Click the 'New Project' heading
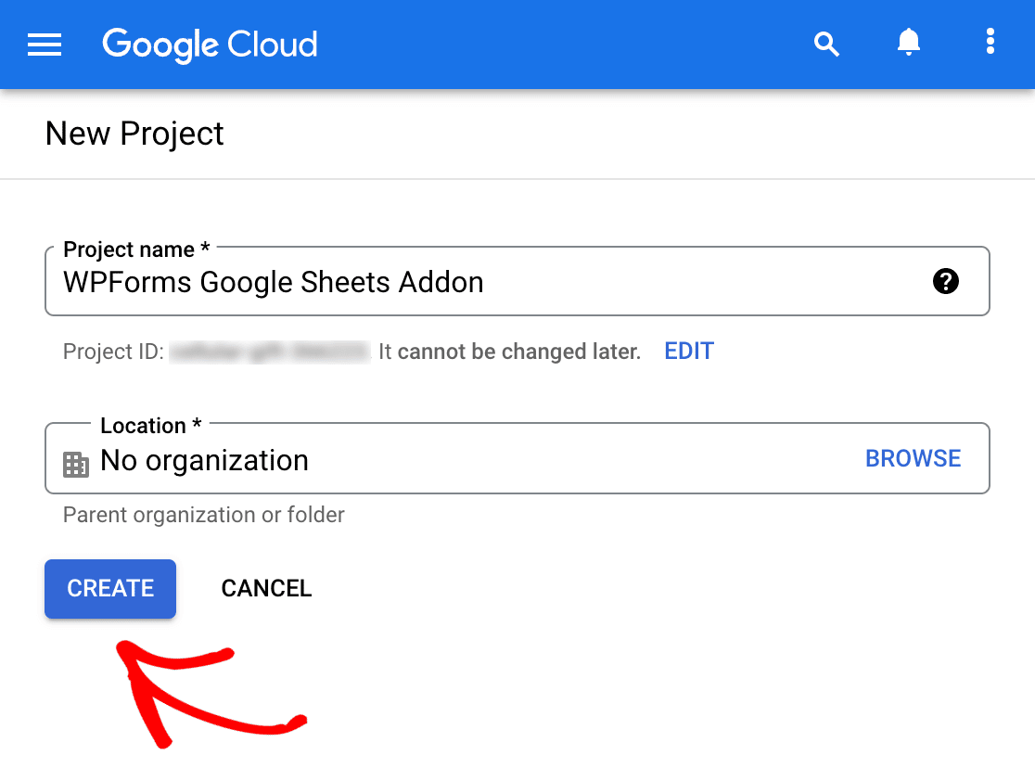 point(134,134)
